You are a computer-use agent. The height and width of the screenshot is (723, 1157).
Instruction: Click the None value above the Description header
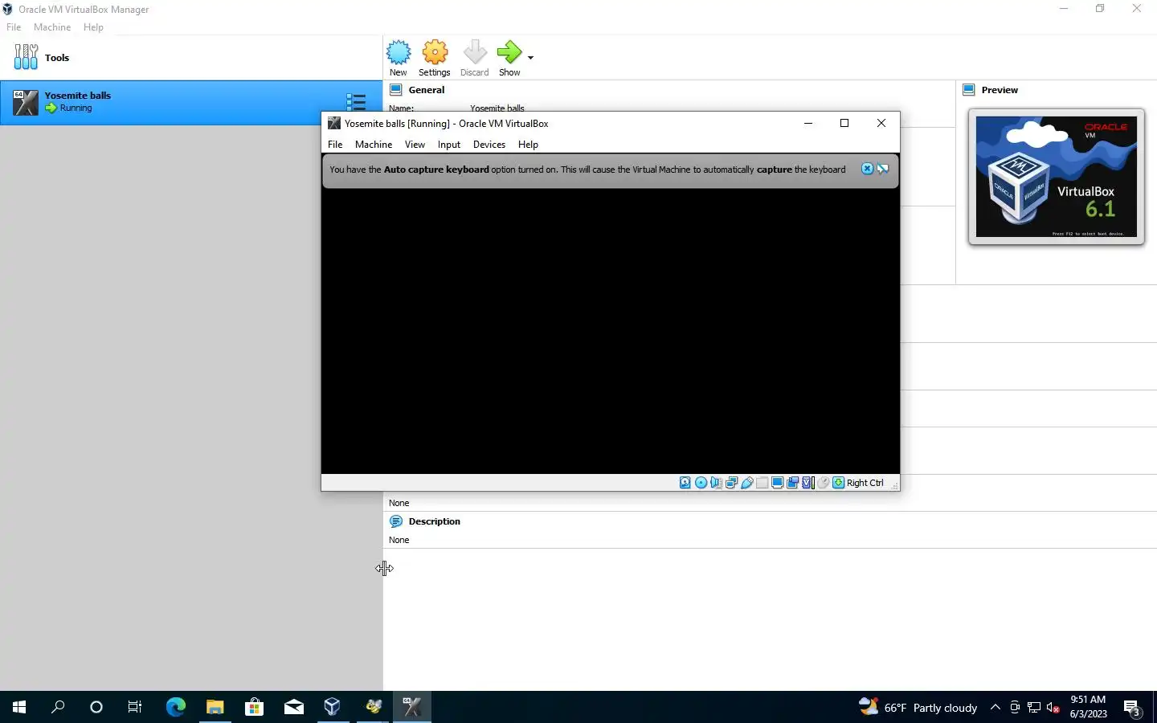[x=399, y=503]
